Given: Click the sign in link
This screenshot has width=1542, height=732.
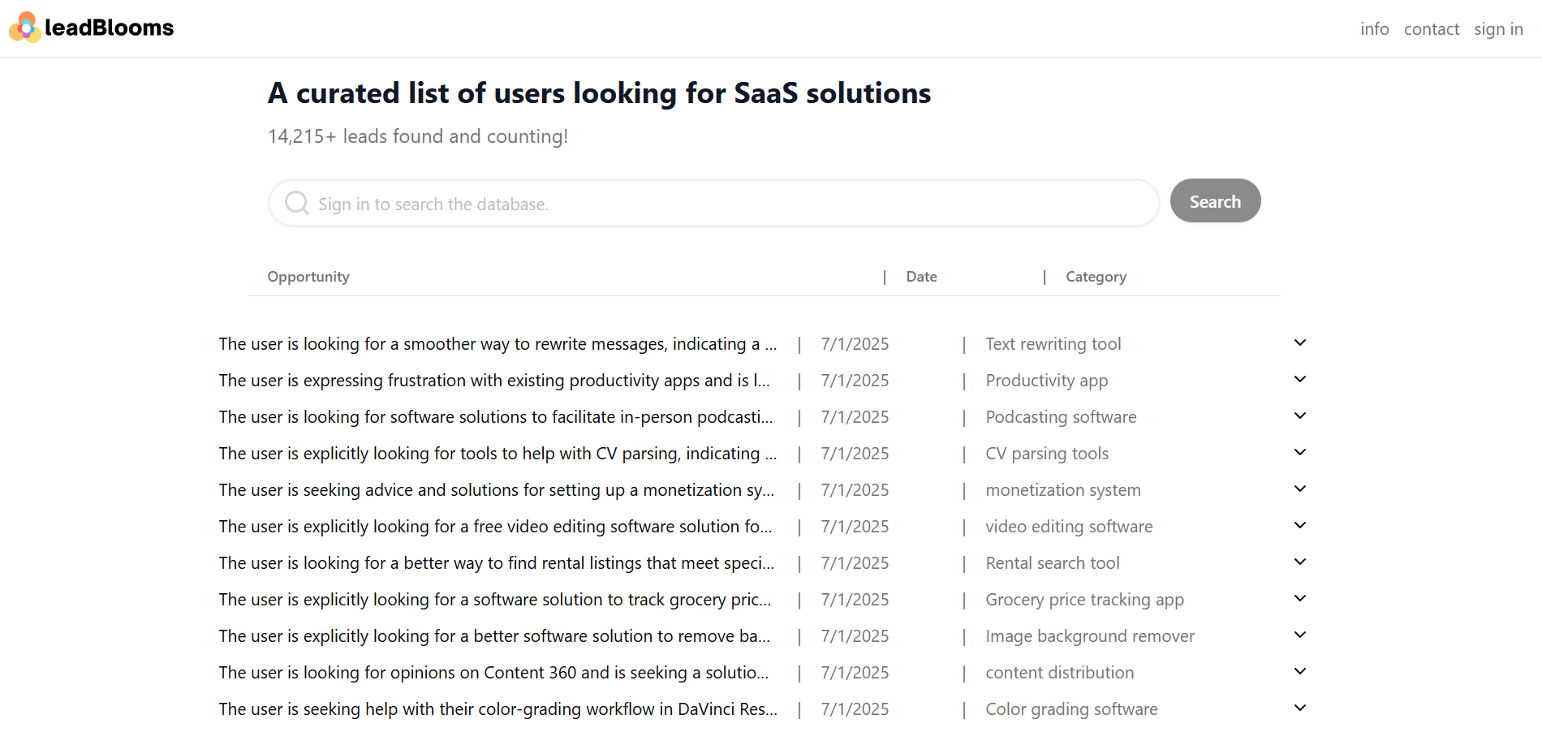Looking at the screenshot, I should pos(1498,29).
